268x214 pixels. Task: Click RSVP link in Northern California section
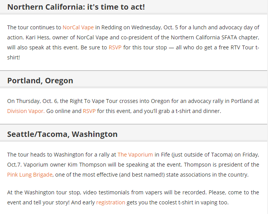point(115,47)
